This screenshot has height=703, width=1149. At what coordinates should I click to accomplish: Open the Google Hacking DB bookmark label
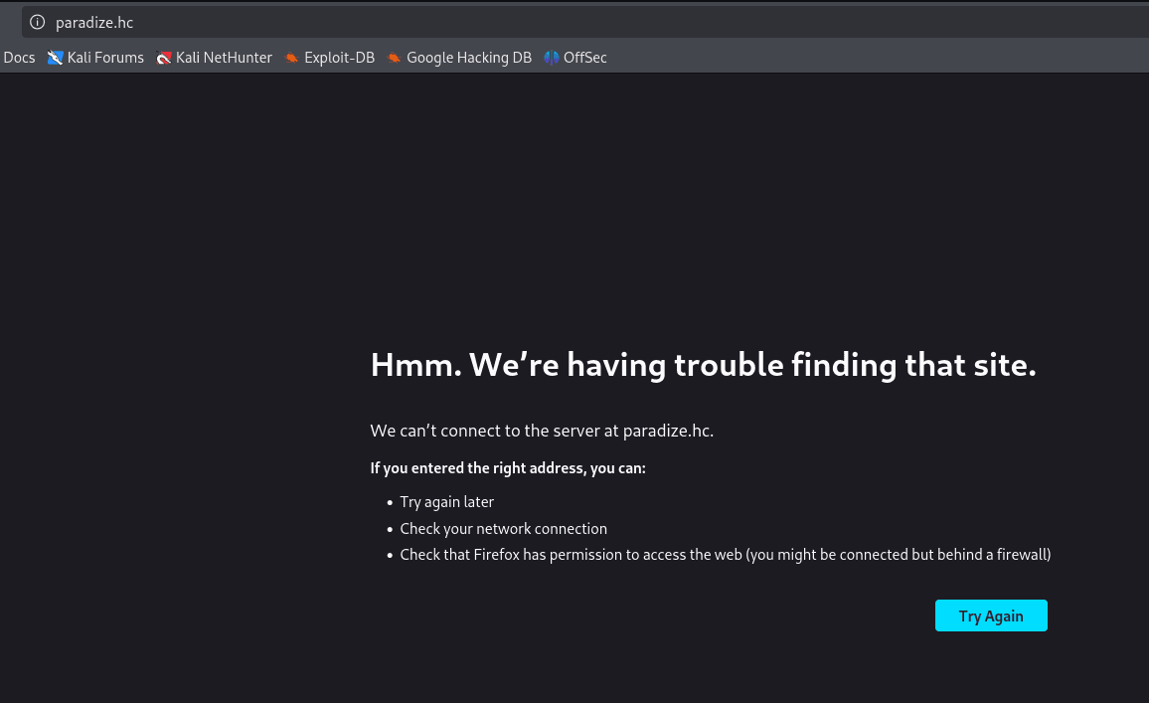point(468,58)
